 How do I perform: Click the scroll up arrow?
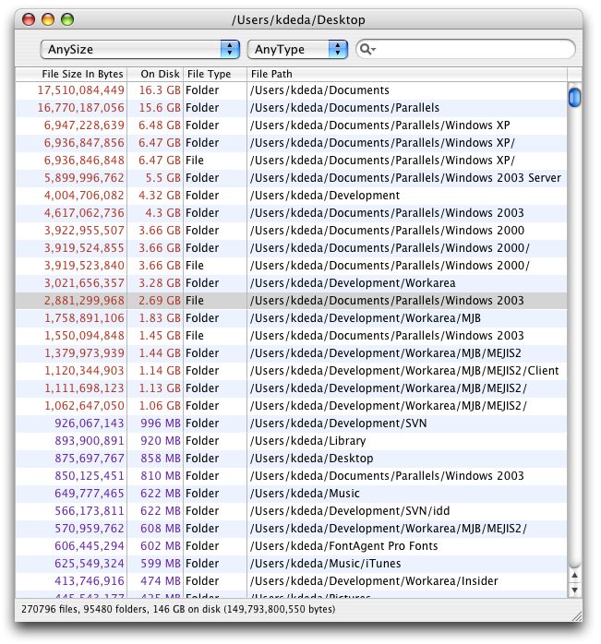click(574, 576)
